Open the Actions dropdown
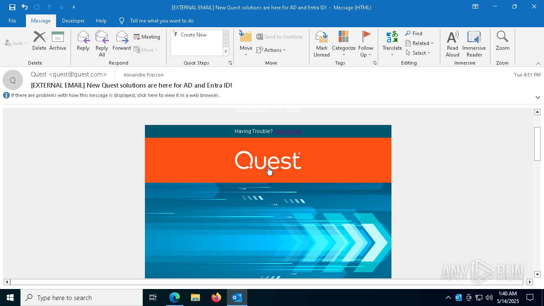Image resolution: width=544 pixels, height=306 pixels. click(x=271, y=50)
